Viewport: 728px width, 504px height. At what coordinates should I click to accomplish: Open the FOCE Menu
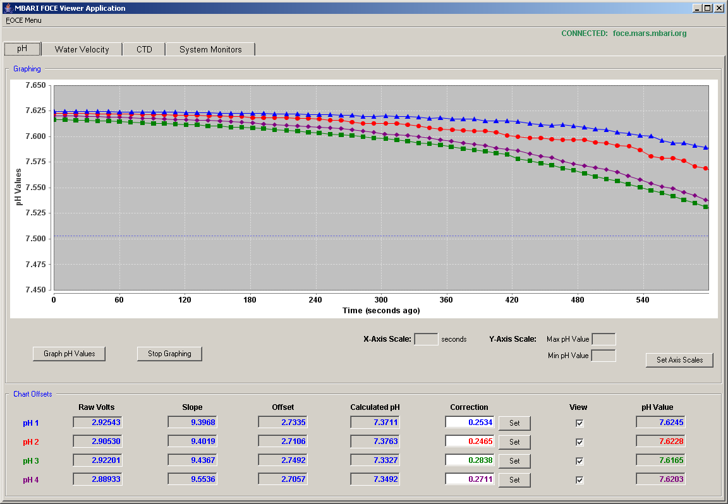click(23, 20)
